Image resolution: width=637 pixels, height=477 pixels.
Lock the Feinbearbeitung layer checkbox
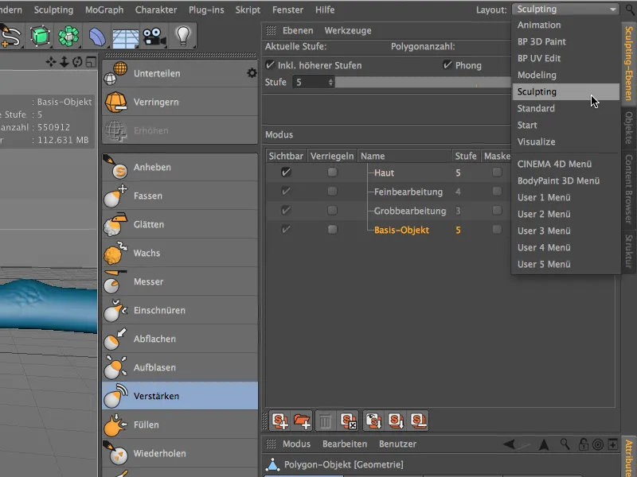(x=332, y=191)
